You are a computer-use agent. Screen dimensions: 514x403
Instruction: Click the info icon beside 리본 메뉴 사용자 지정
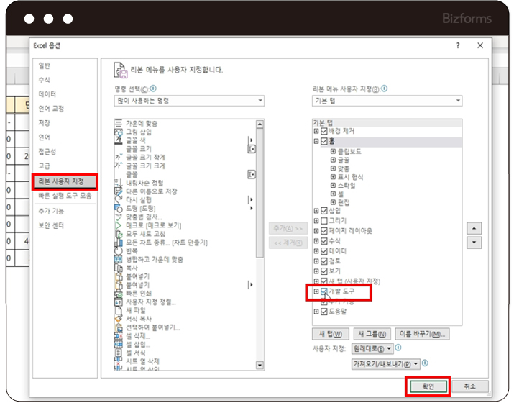pos(384,89)
